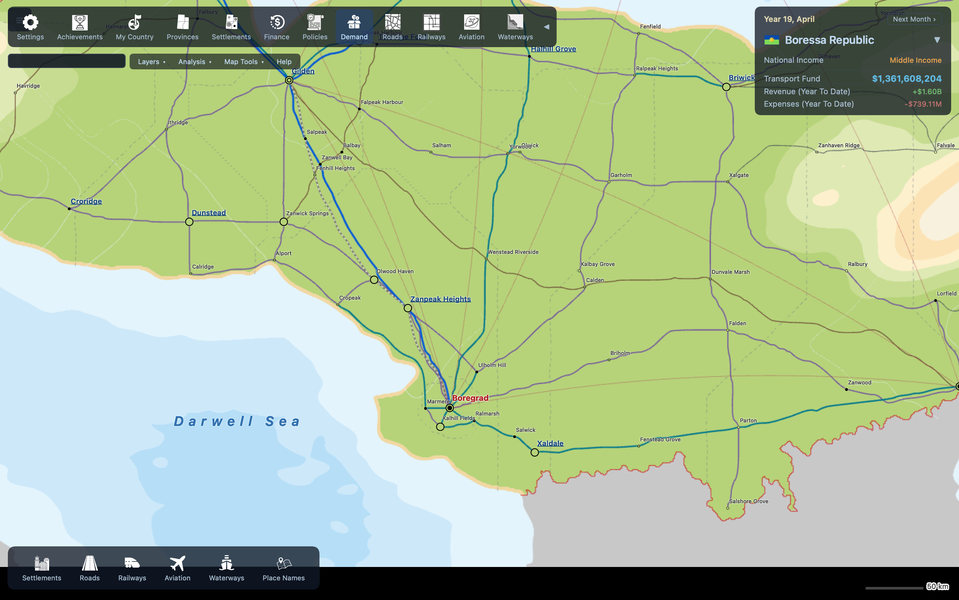Advance with the Next Month button
The image size is (959, 600).
(x=914, y=19)
